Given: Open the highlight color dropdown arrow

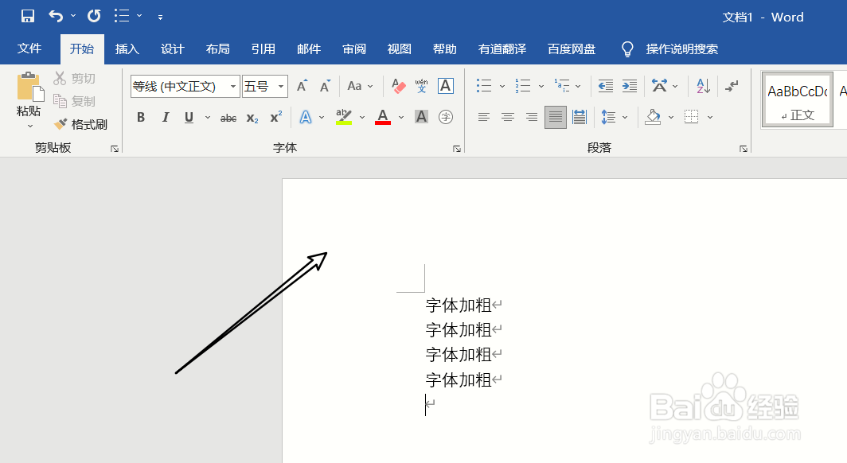Looking at the screenshot, I should point(362,117).
